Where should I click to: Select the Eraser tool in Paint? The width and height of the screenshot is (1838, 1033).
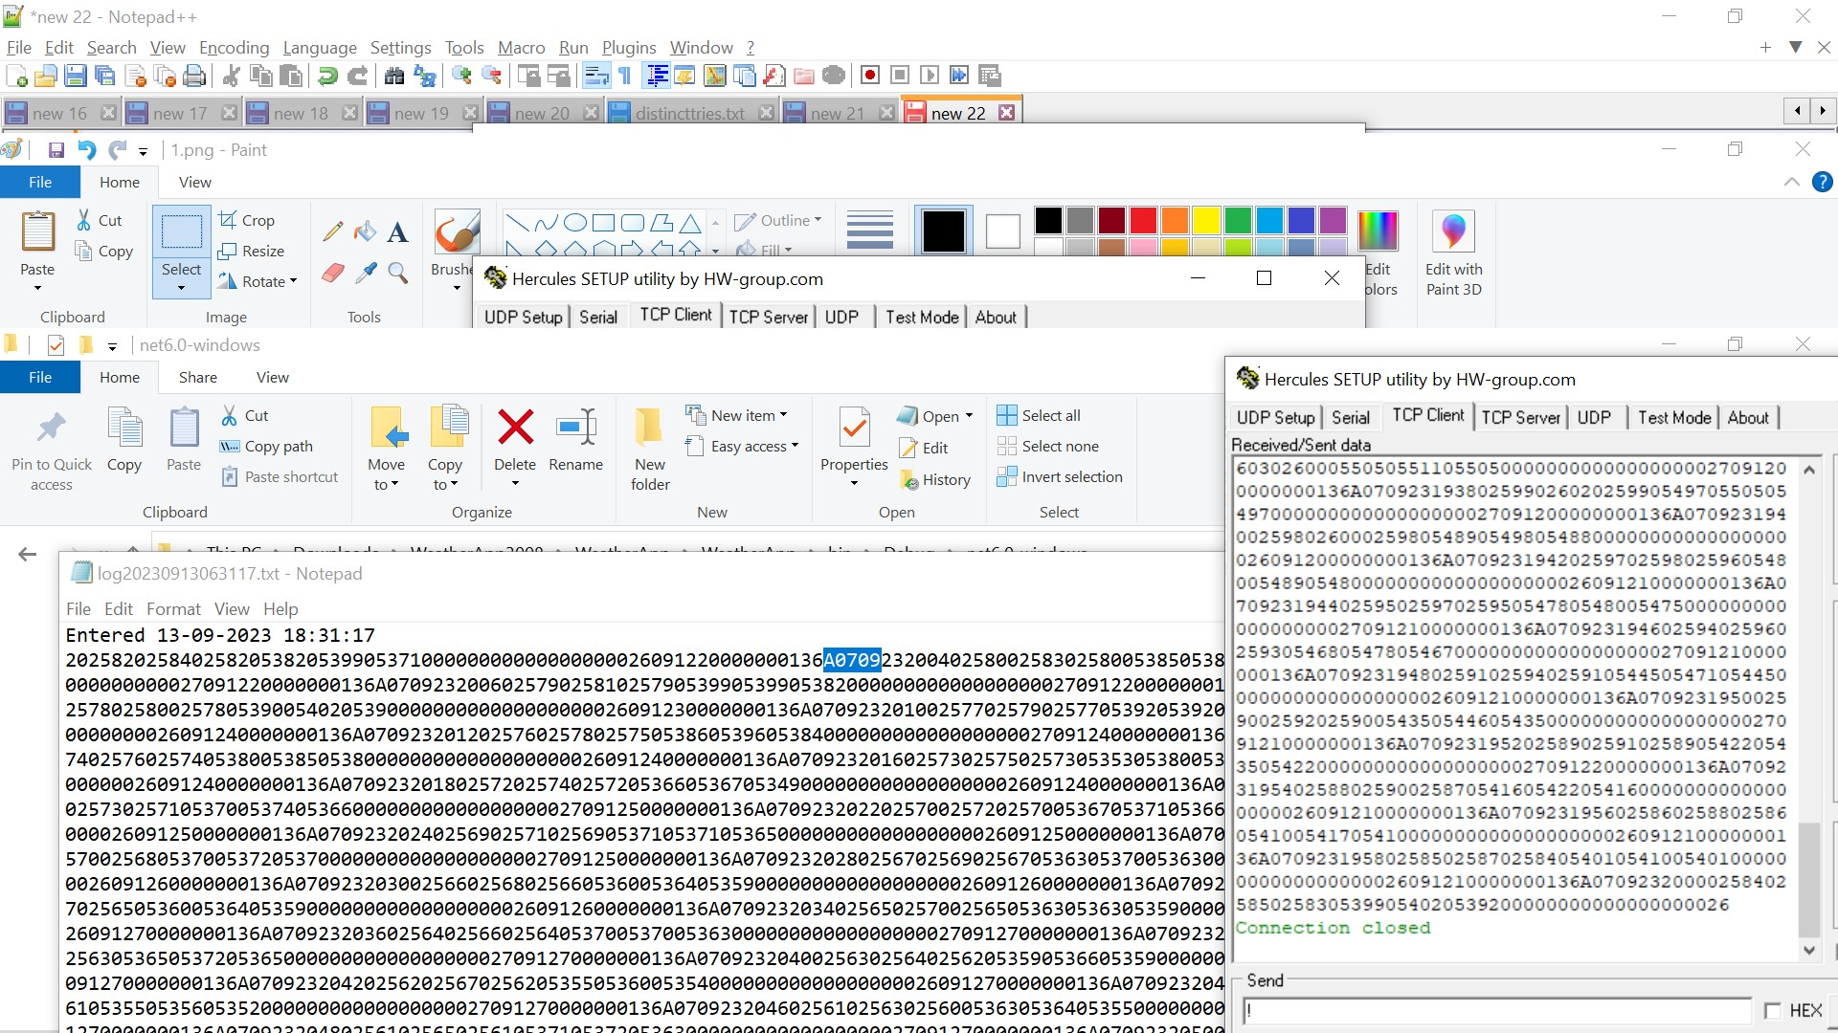(x=333, y=274)
